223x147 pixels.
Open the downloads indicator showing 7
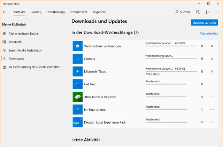click(x=208, y=12)
